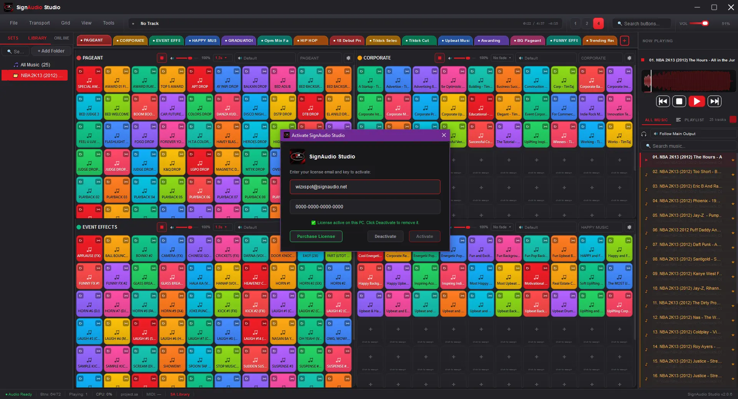Click the headphones preview icon
Image resolution: width=738 pixels, height=399 pixels.
pyautogui.click(x=644, y=134)
